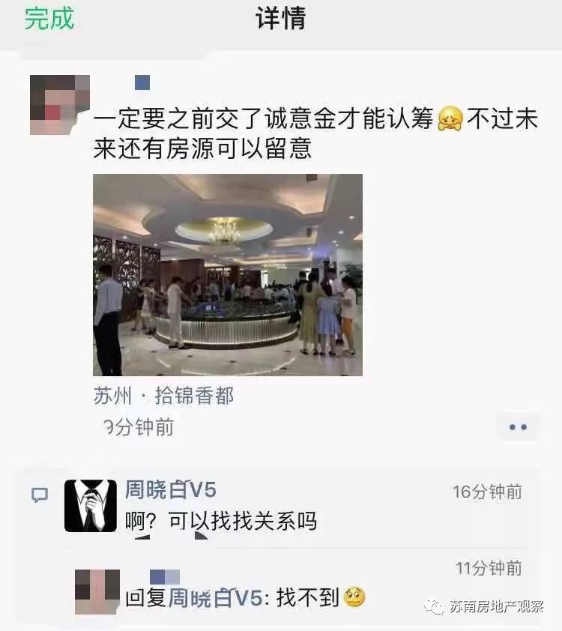The width and height of the screenshot is (562, 631).
Task: Select the reply text 找不到
Action: click(308, 597)
